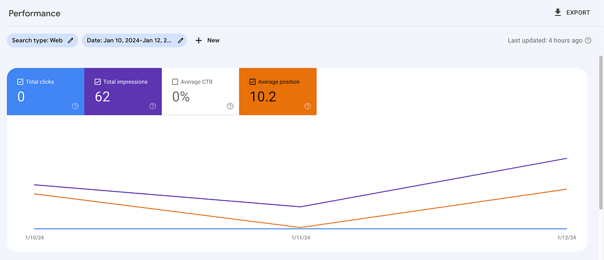The width and height of the screenshot is (604, 260).
Task: Click the Total impressions value 62
Action: coord(103,97)
